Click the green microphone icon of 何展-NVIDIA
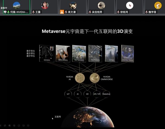Screen dimensions: 165x129 tap(8, 12)
